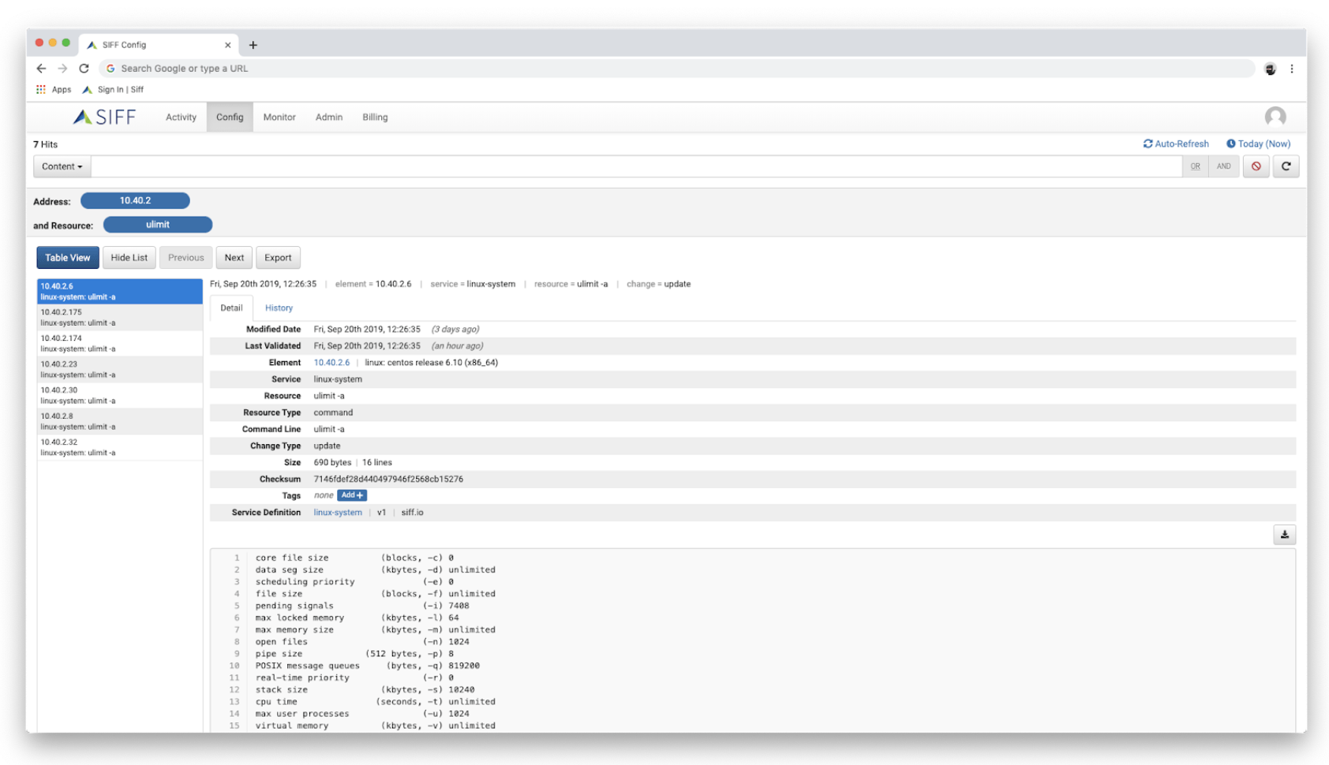1329x765 pixels.
Task: Open Chrome three-dot menu
Action: pyautogui.click(x=1292, y=69)
